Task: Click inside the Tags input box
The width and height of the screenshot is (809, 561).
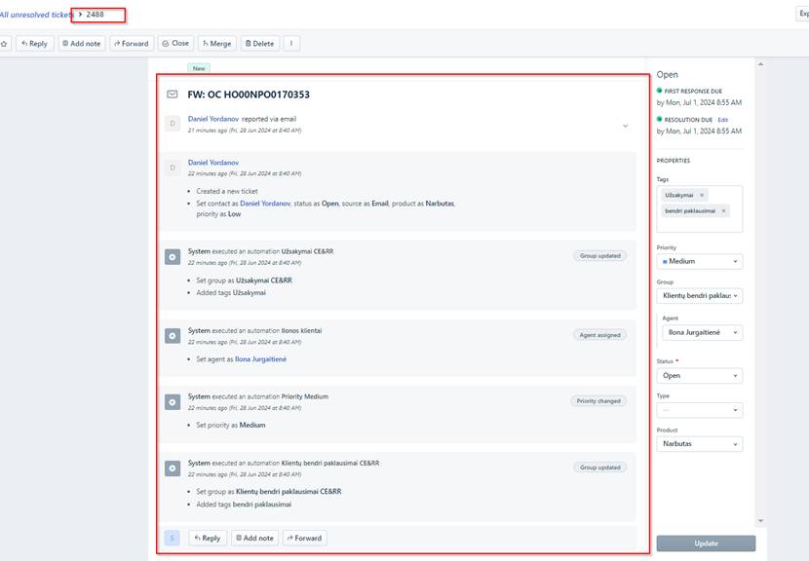Action: click(699, 208)
